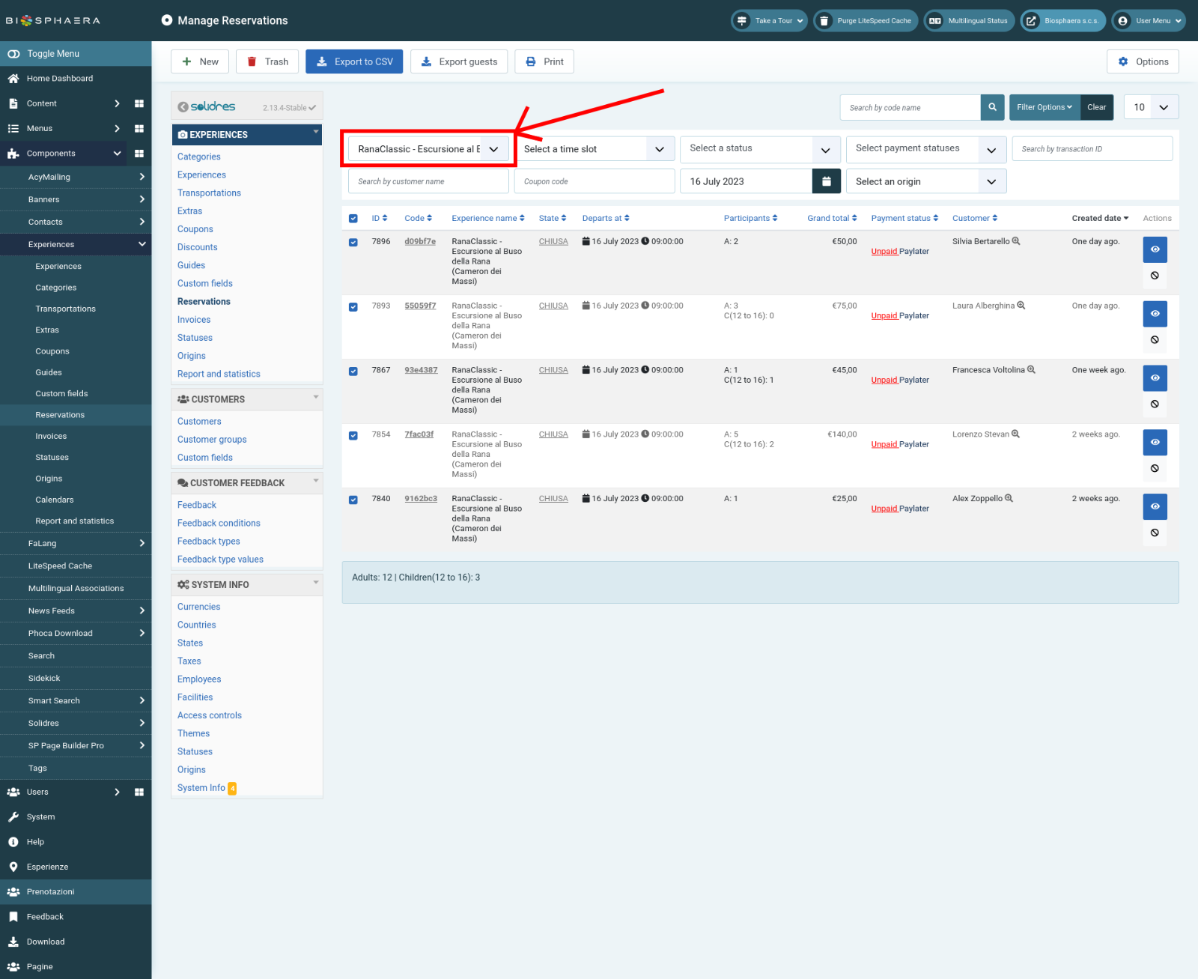Open reservation code d09bf7e link
Image resolution: width=1198 pixels, height=979 pixels.
[420, 241]
